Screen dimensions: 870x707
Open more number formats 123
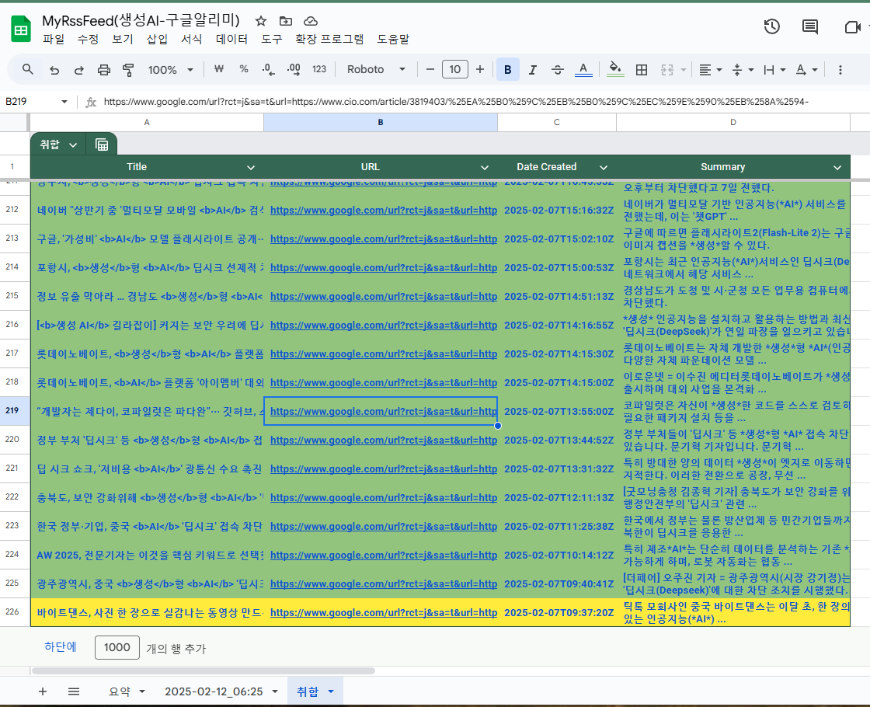319,69
